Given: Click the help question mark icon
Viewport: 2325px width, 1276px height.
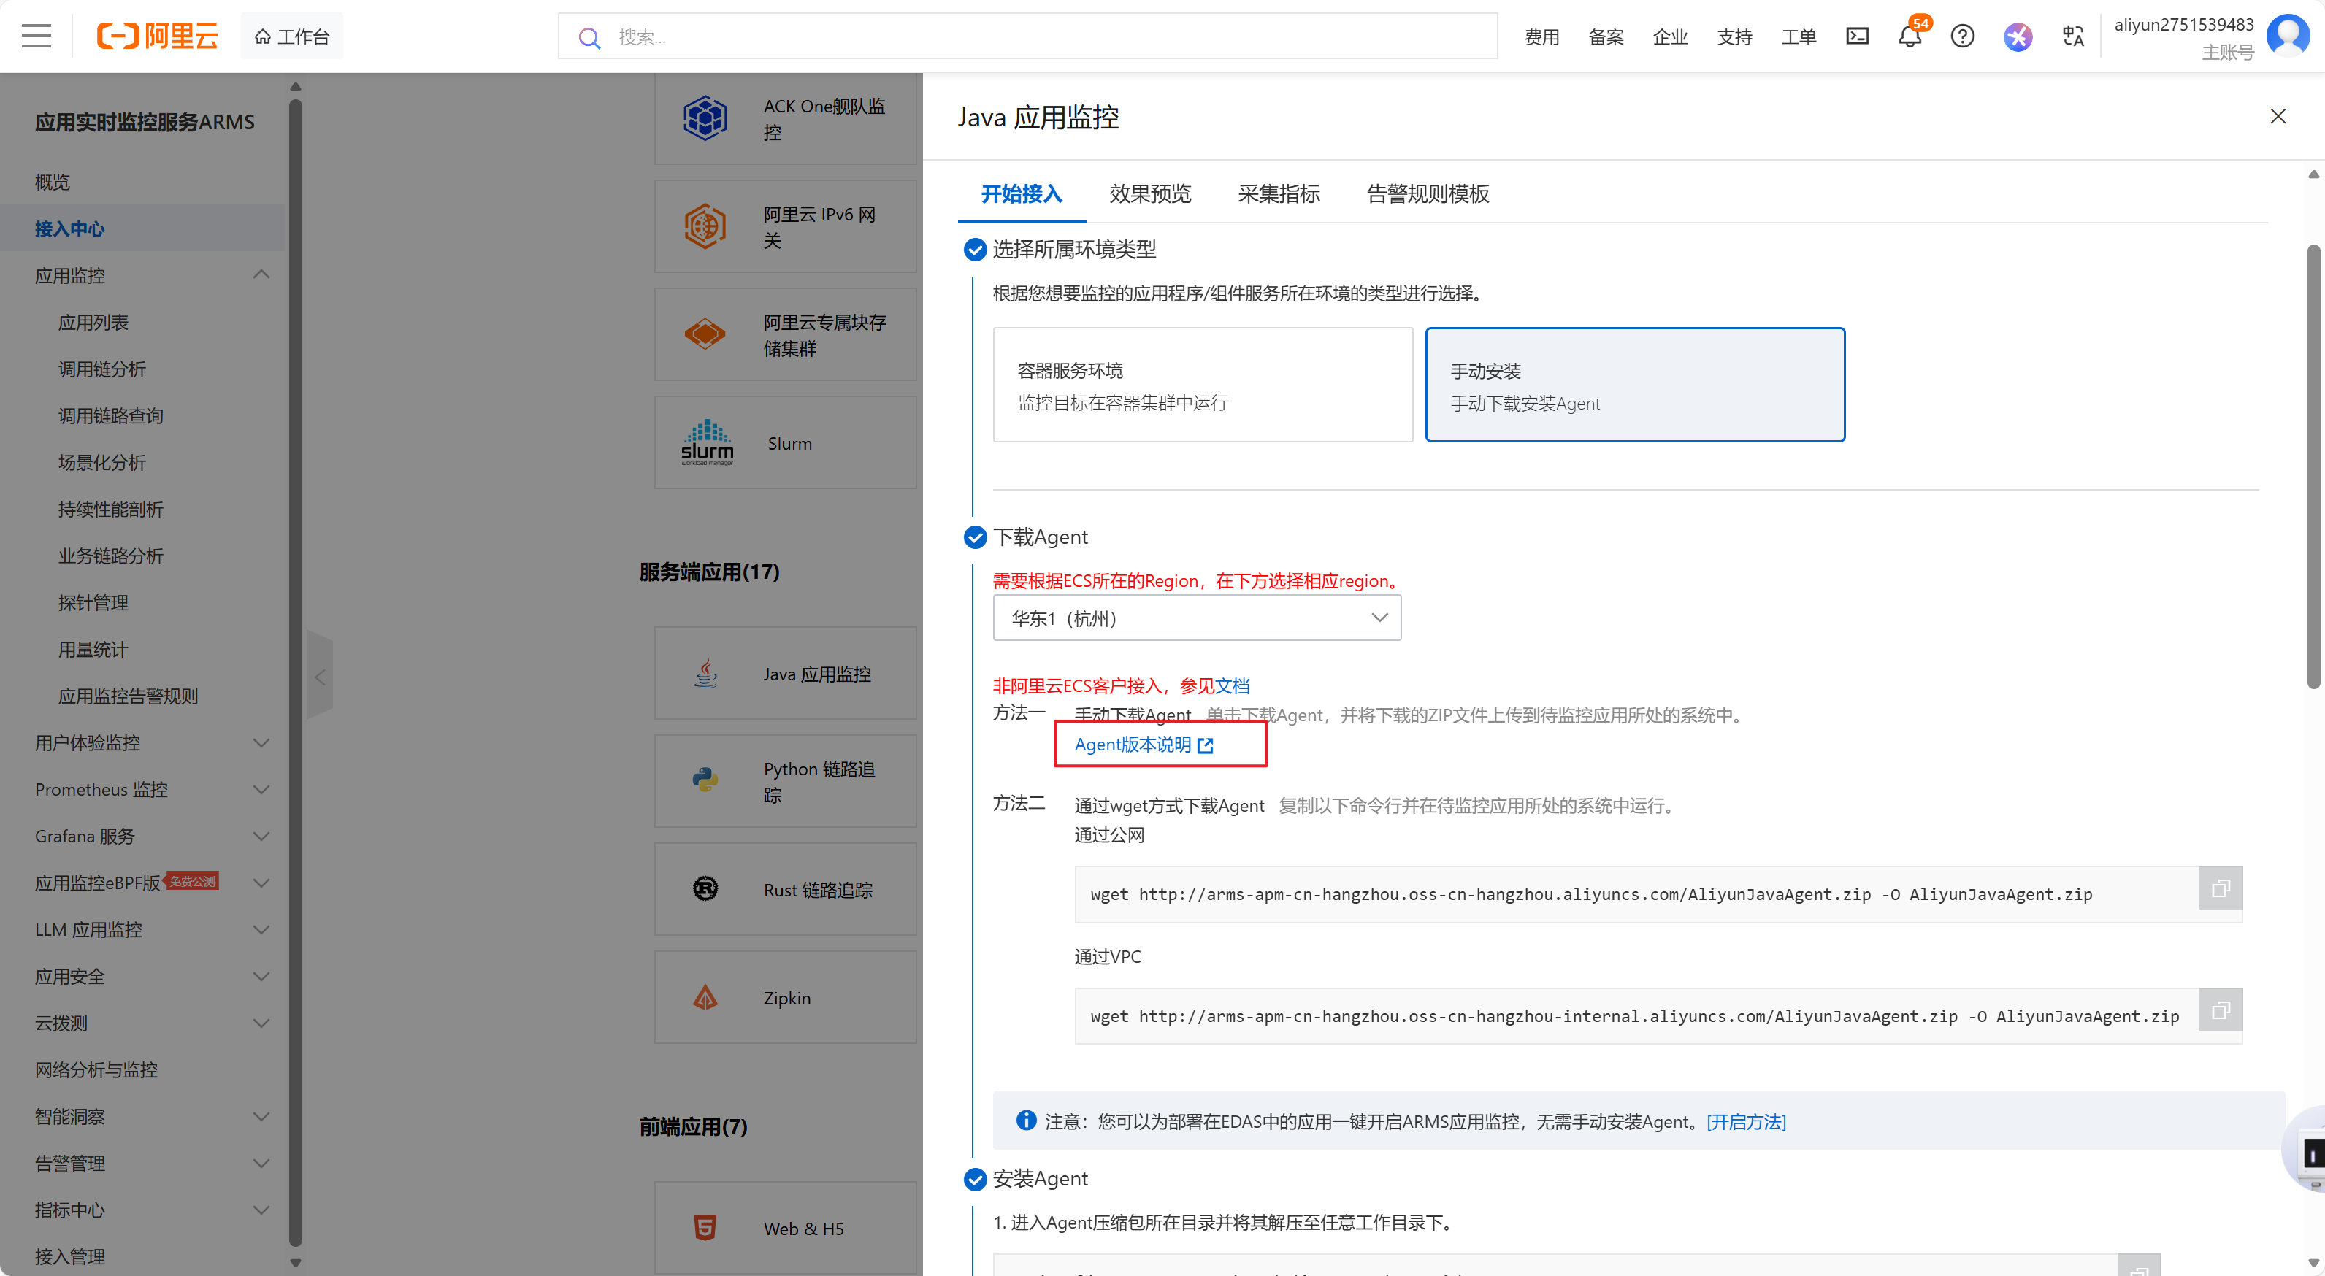Looking at the screenshot, I should click(x=1962, y=36).
